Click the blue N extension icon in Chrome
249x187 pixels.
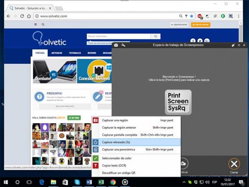coord(231,16)
